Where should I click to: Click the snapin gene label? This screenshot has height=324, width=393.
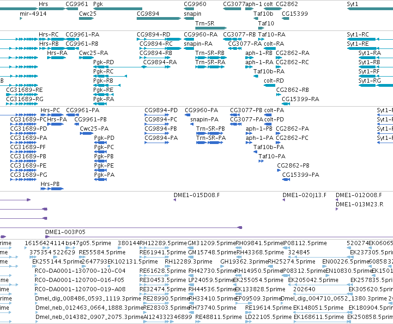click(193, 14)
